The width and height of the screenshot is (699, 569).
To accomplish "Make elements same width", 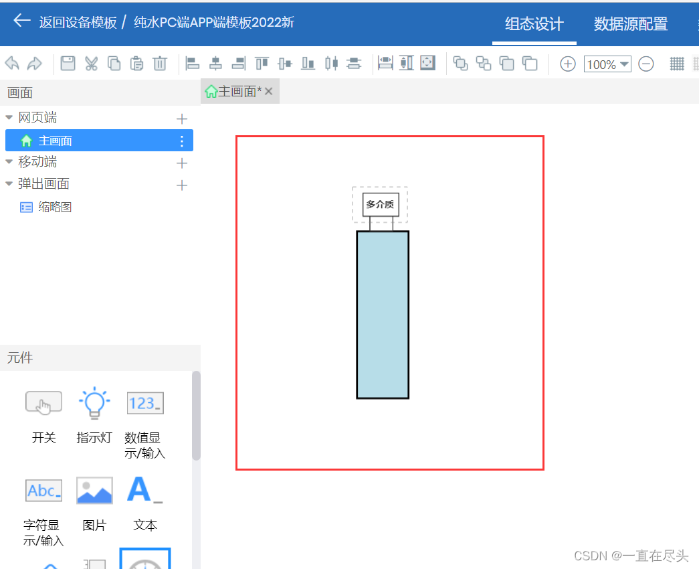I will [385, 63].
